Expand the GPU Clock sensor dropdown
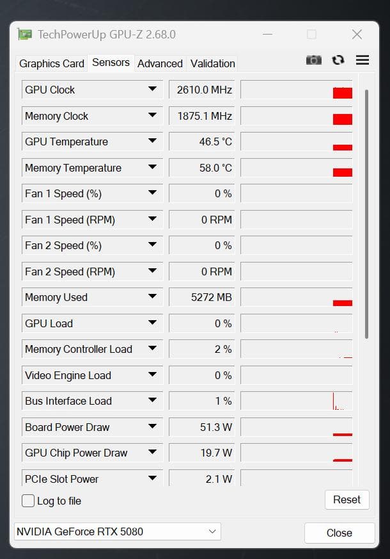The image size is (390, 559). tap(152, 90)
